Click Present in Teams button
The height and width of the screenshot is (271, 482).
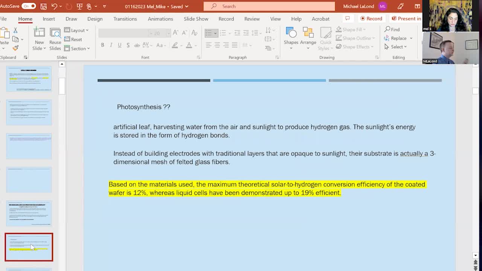[406, 18]
